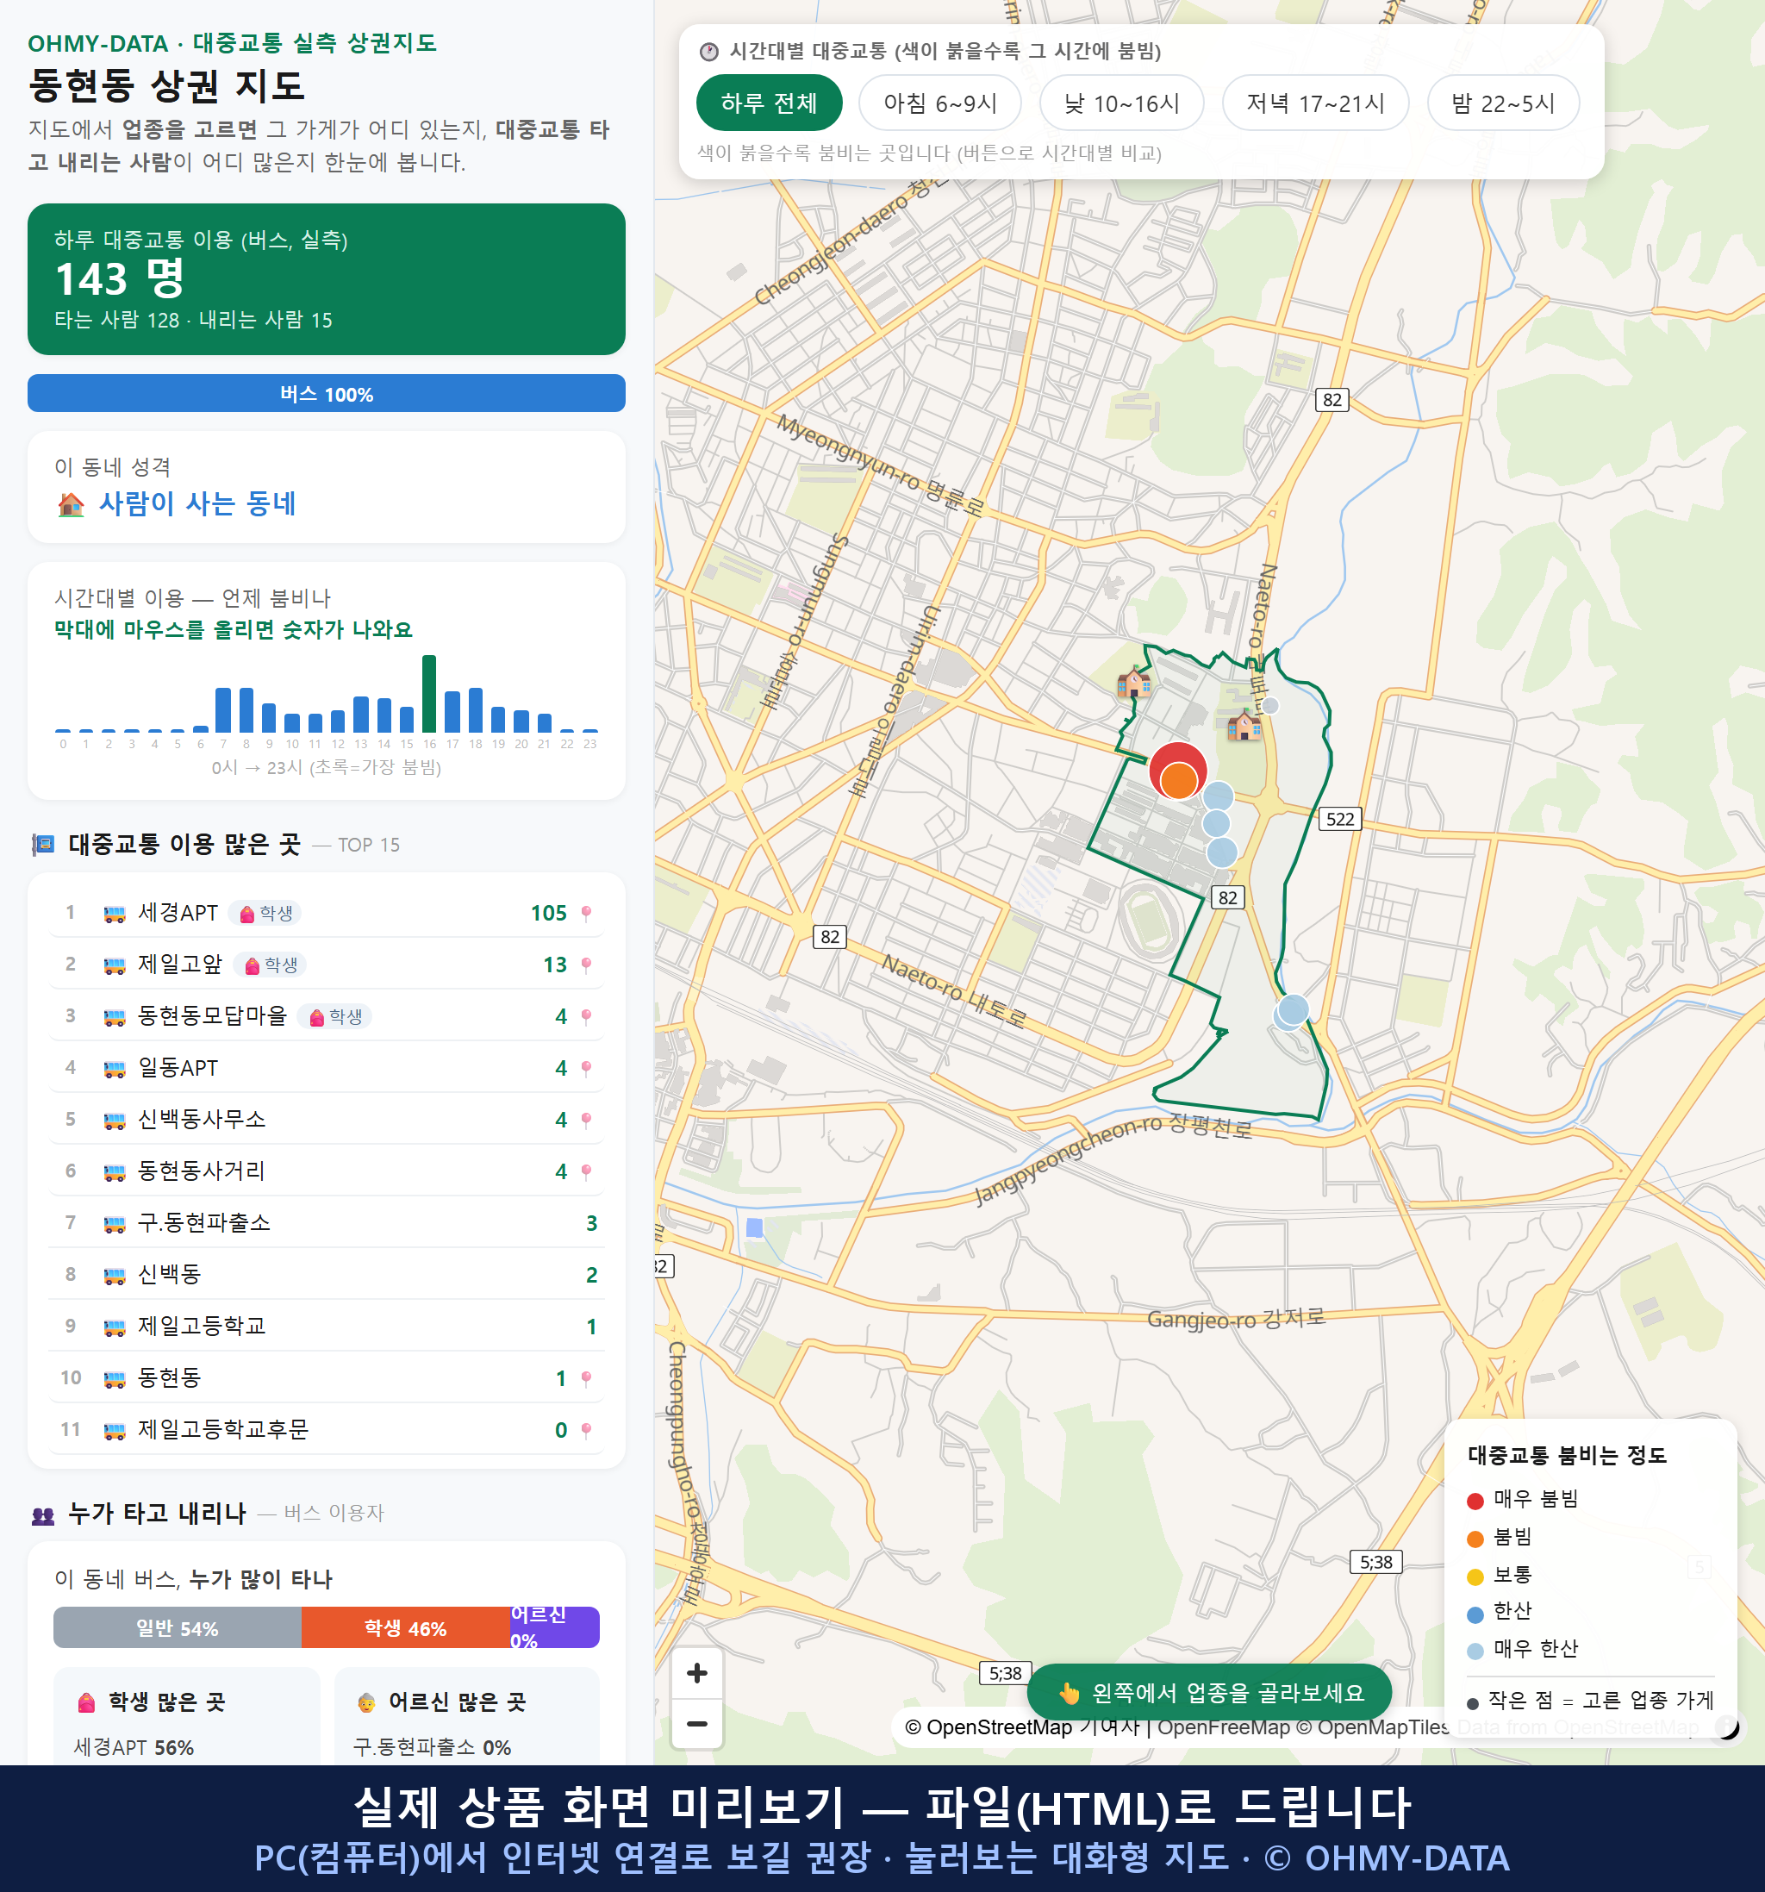Click the bus icon beside 구.동현파출소
Screen dimensions: 1765x1892
pyautogui.click(x=114, y=1224)
